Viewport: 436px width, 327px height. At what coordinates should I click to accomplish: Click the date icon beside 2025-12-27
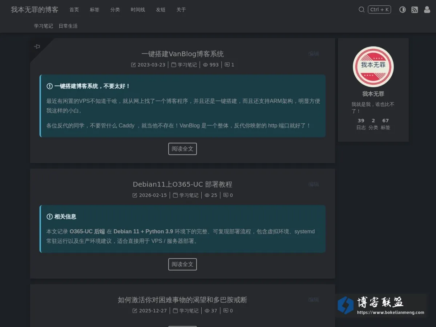tap(135, 311)
